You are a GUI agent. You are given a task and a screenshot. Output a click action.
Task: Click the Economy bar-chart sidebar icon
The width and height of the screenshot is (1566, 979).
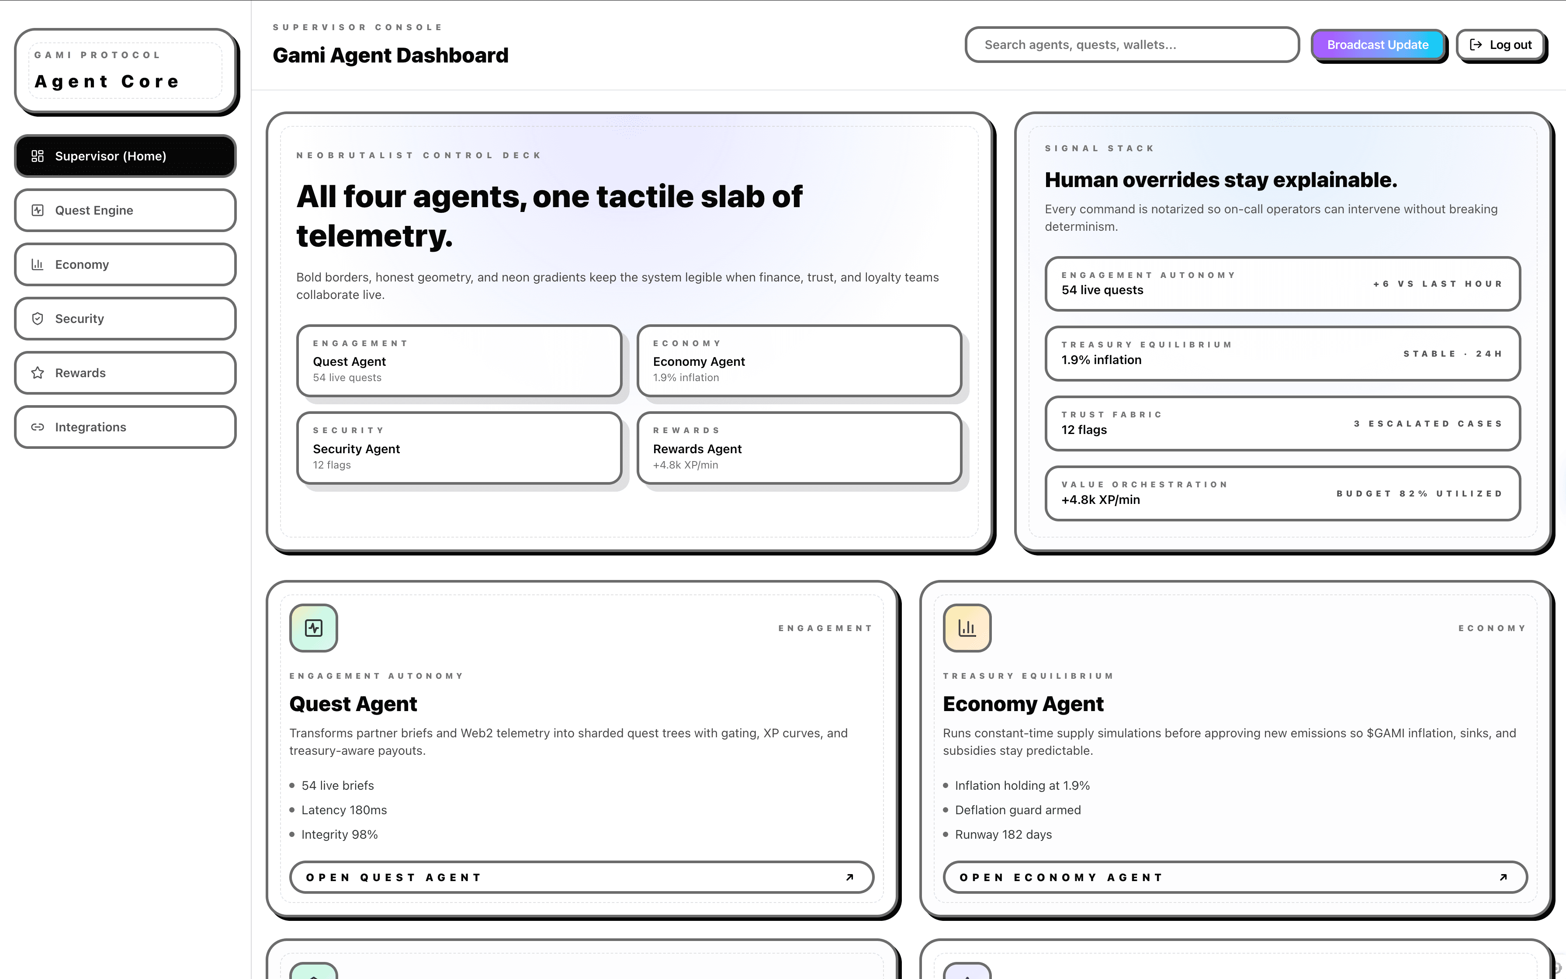(x=37, y=264)
